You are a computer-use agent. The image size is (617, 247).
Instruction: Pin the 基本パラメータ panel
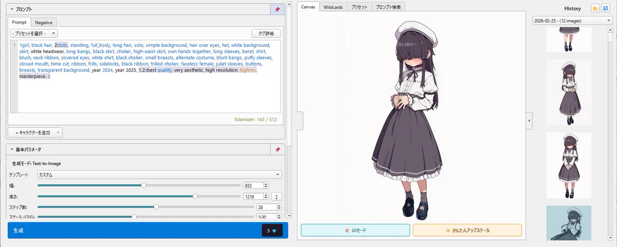[x=278, y=149]
